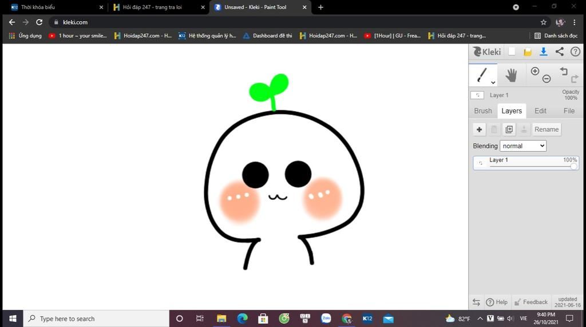This screenshot has height=327, width=586.
Task: Click the zoom out minus icon
Action: pyautogui.click(x=547, y=79)
